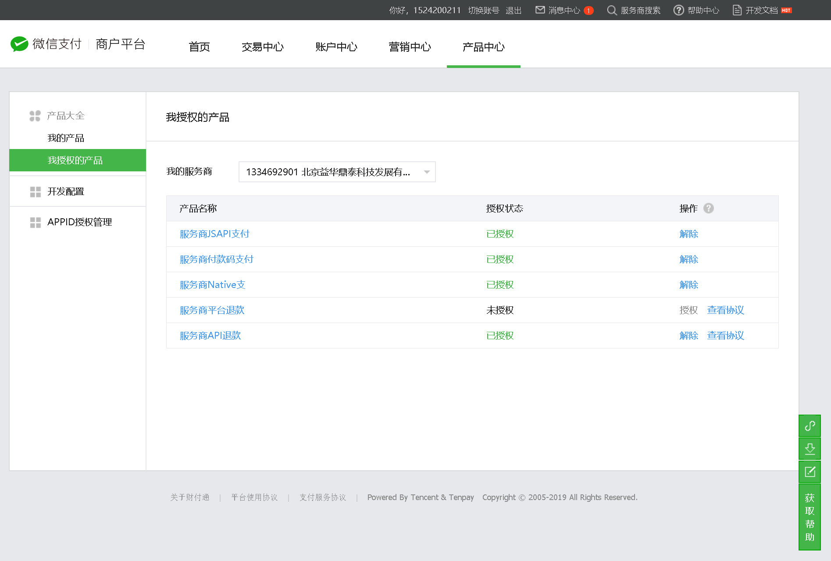Click 查看协议 for 服务商平台退款
831x561 pixels.
[x=725, y=310]
